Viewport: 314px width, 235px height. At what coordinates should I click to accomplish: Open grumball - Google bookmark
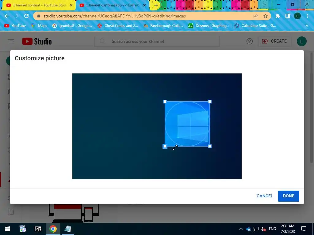point(72,26)
